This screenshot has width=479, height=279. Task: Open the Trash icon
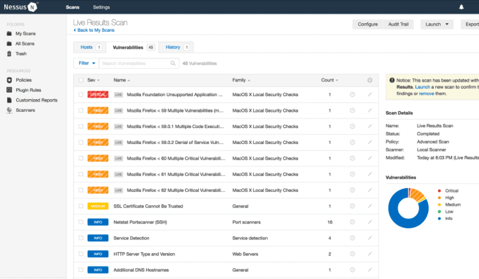9,54
